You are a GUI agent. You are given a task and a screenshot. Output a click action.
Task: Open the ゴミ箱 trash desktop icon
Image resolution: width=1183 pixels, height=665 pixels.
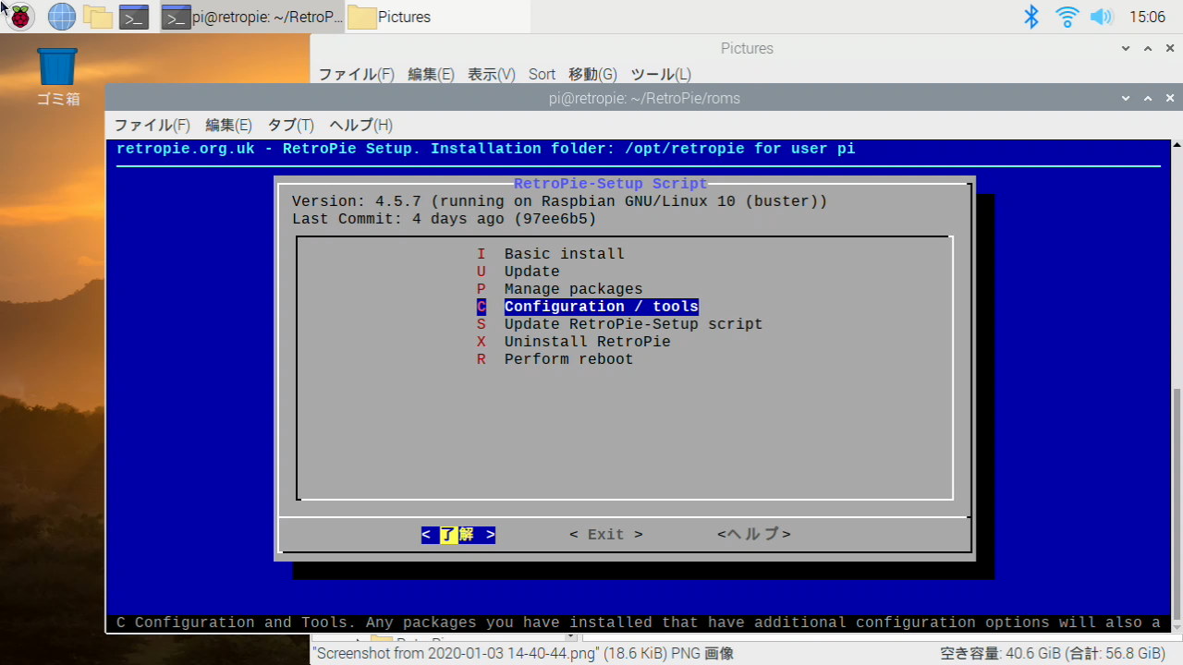(x=57, y=78)
